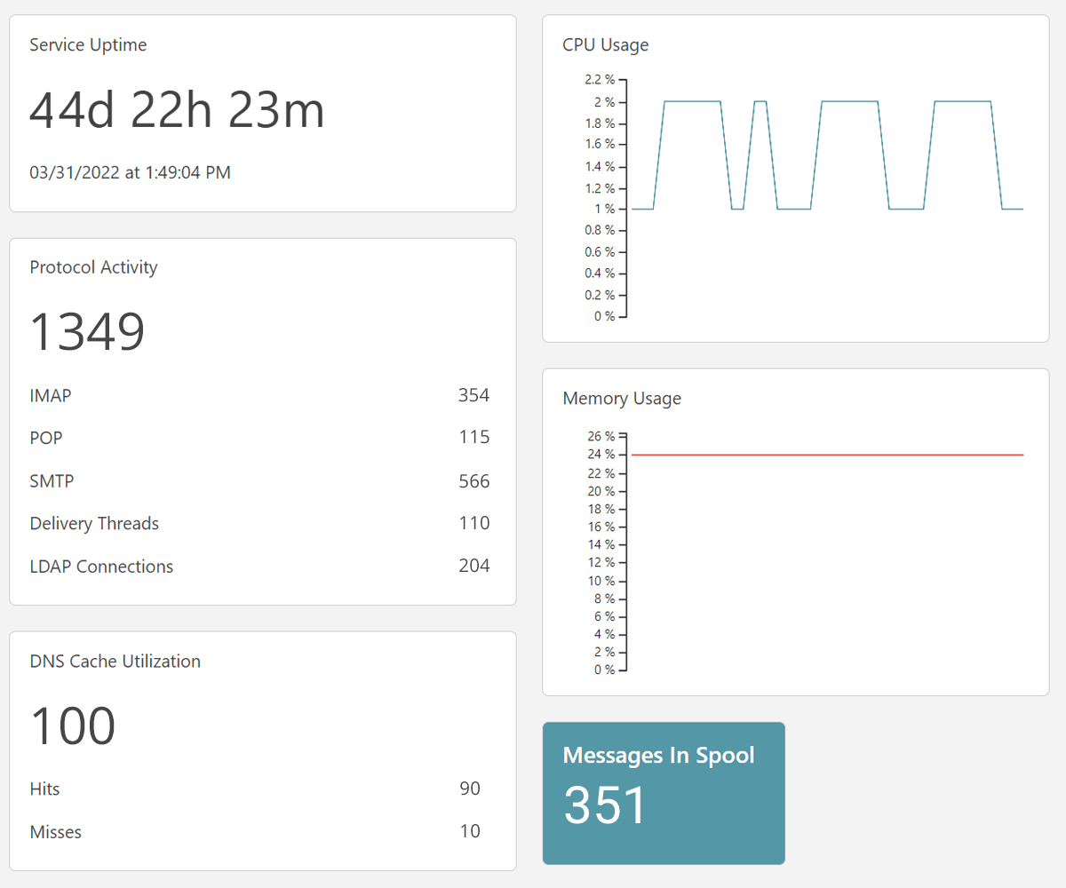Select the Service Uptime card title
This screenshot has width=1066, height=888.
[88, 45]
